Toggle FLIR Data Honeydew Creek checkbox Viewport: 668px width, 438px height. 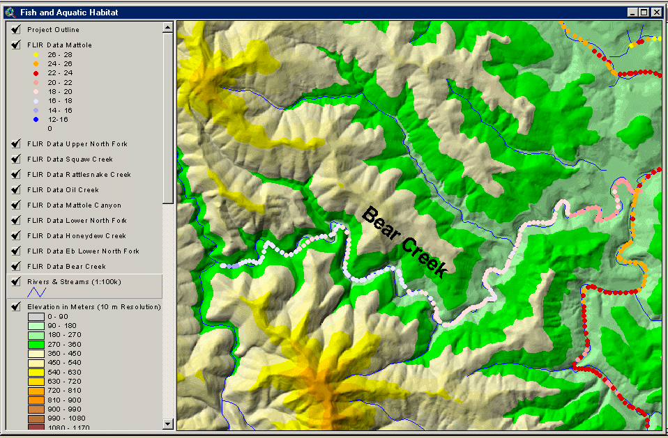click(x=16, y=235)
